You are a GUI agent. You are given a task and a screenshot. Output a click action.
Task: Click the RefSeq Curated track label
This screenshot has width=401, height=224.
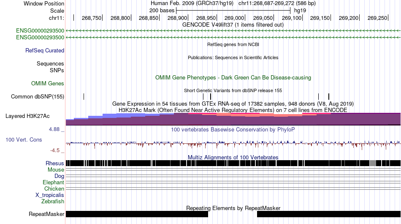click(45, 50)
